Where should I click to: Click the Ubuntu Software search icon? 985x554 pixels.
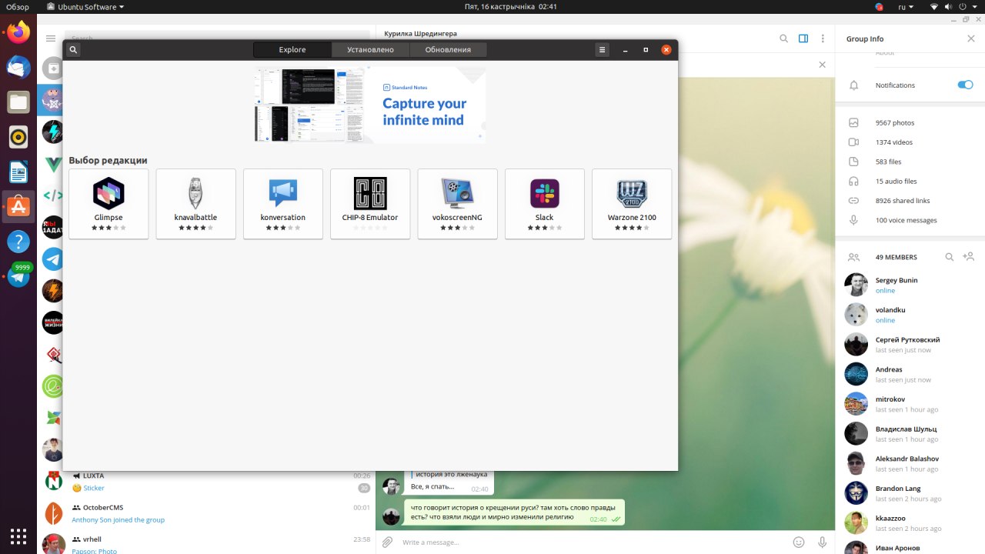[x=73, y=49]
